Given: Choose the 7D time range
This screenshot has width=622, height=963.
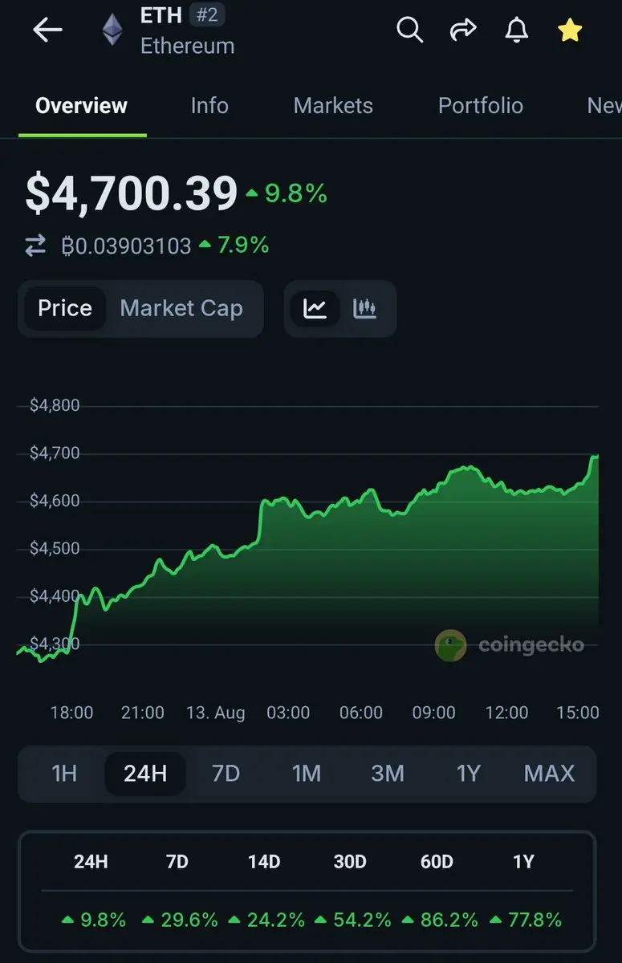Looking at the screenshot, I should click(226, 774).
